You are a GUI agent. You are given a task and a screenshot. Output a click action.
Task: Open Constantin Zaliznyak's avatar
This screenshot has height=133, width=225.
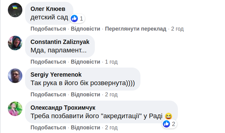(15, 43)
